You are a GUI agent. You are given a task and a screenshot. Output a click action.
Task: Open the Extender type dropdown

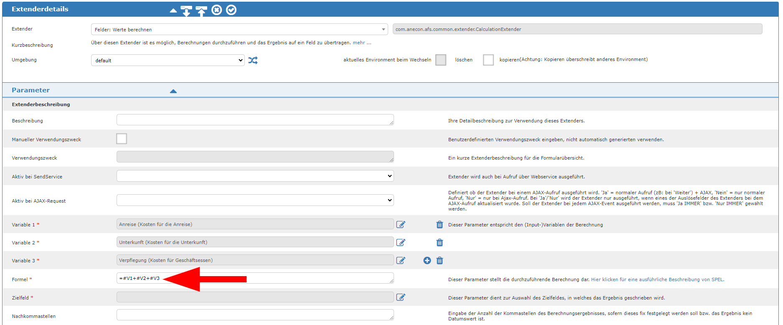pyautogui.click(x=239, y=29)
